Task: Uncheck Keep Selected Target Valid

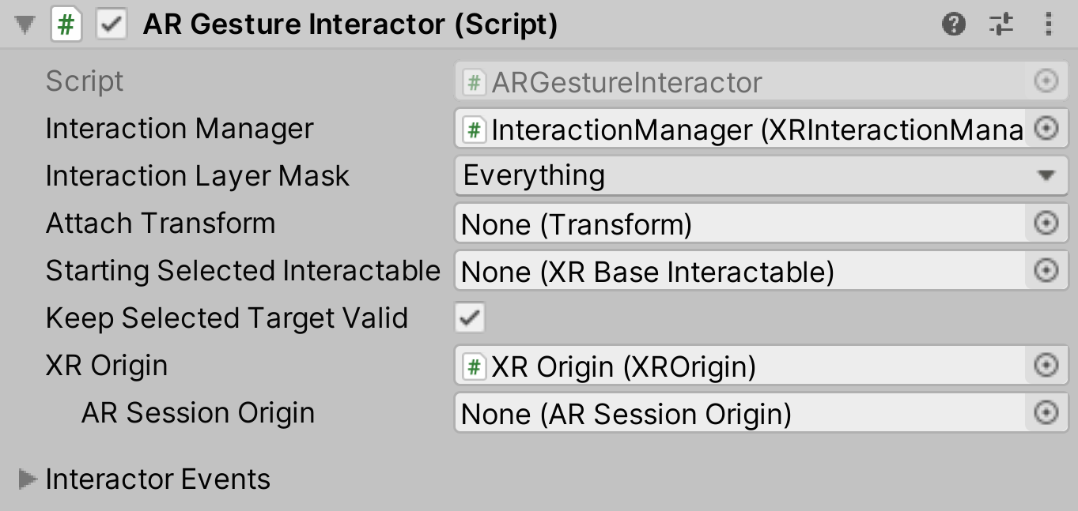Action: point(468,317)
